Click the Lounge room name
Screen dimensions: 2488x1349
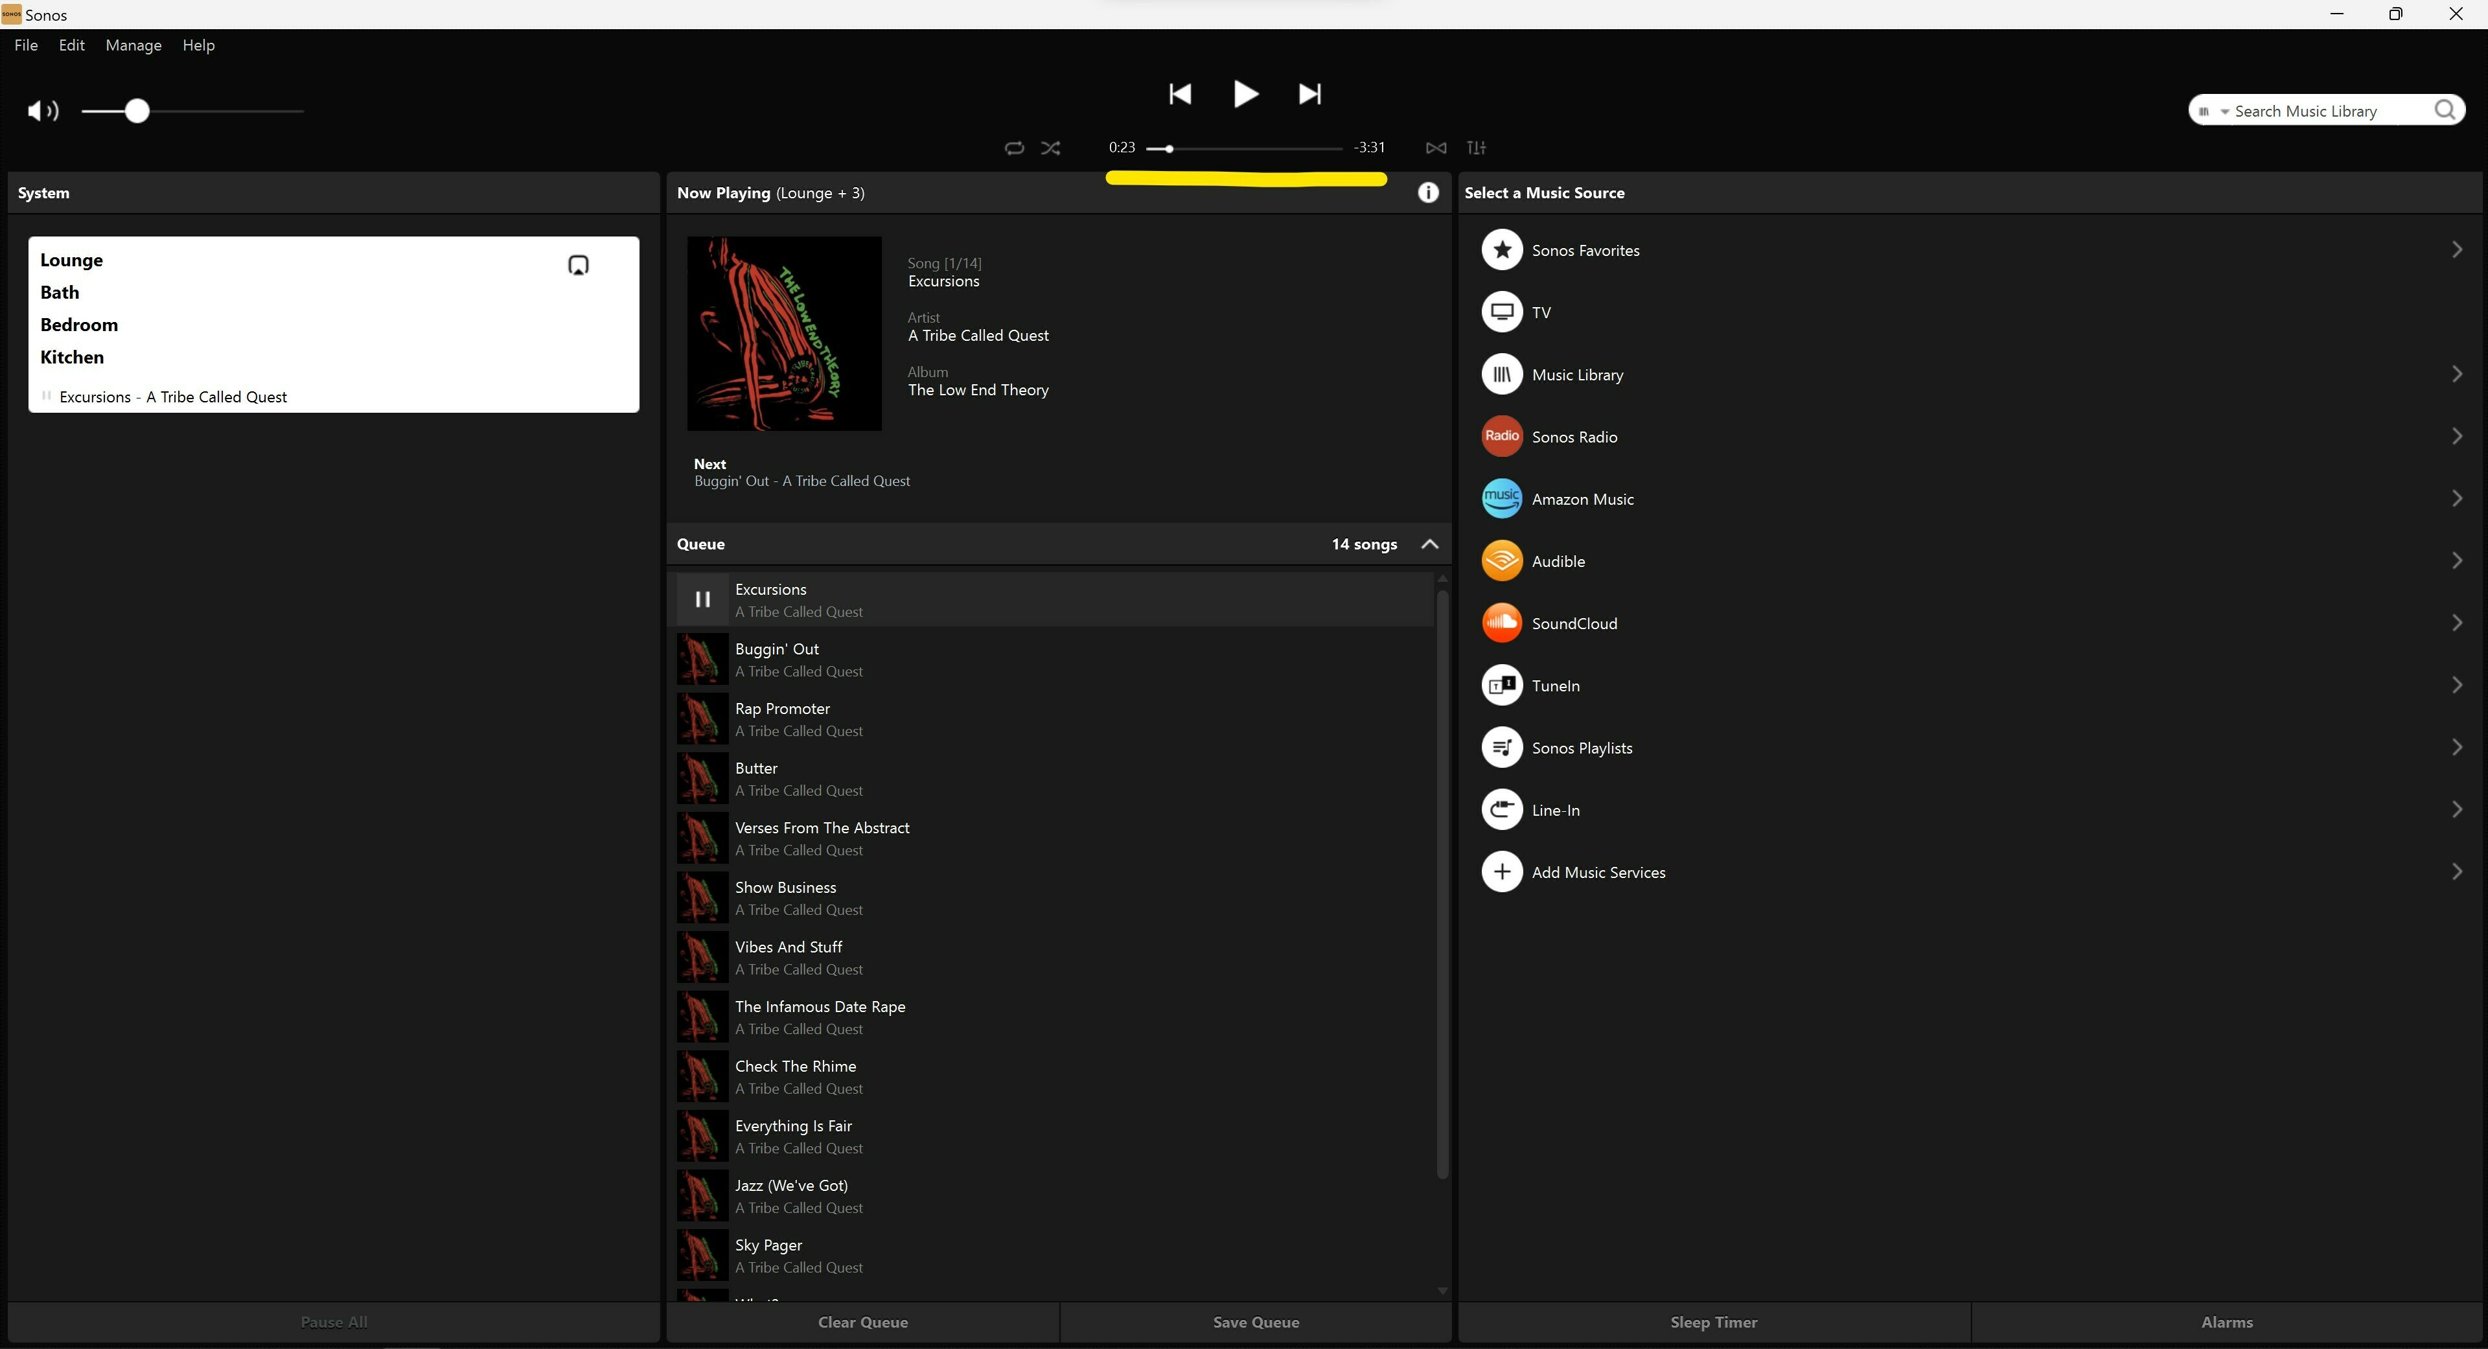click(71, 260)
